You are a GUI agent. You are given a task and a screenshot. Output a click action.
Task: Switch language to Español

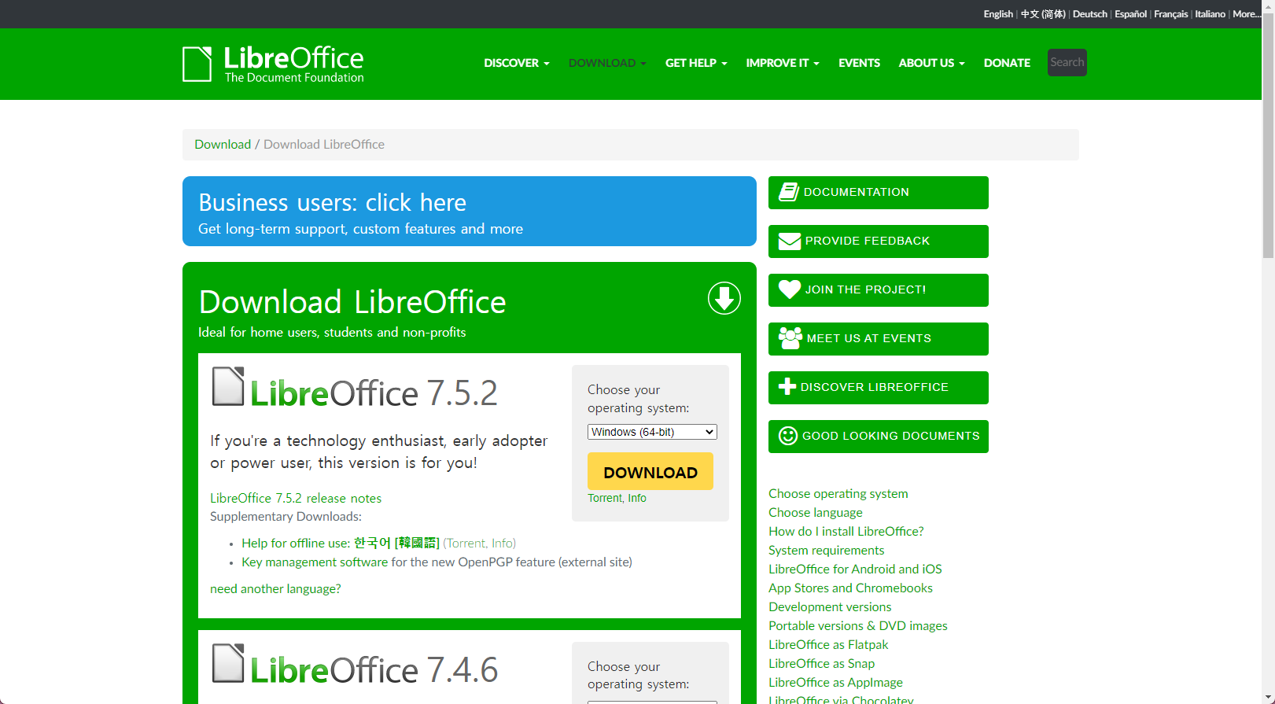click(x=1130, y=14)
